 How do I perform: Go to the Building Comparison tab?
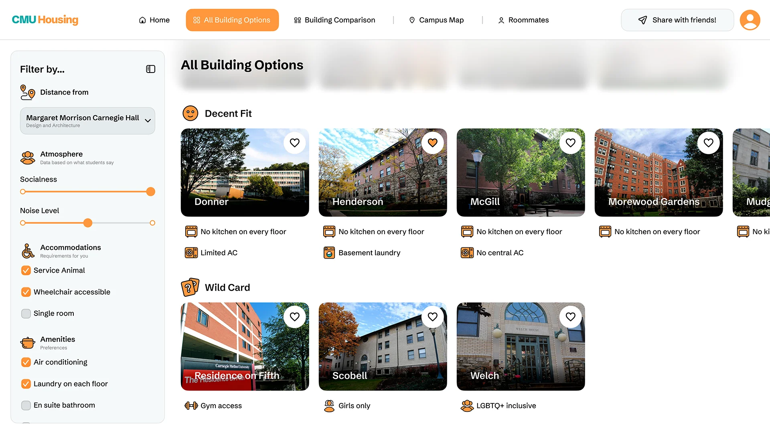[334, 20]
